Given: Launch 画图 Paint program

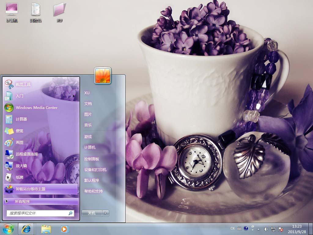Looking at the screenshot, I should tap(20, 142).
